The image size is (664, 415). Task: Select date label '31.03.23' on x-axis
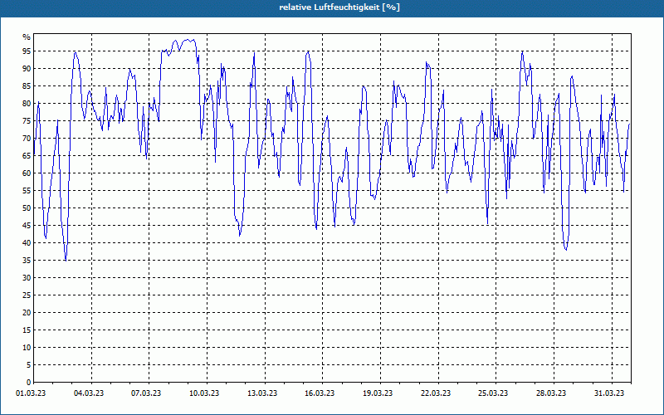pos(609,393)
